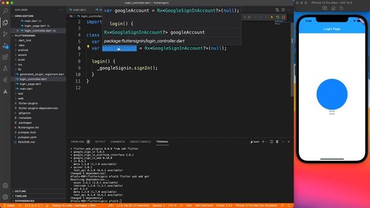Switch to the Problems panel tab
This screenshot has width=370, height=208.
(77, 142)
